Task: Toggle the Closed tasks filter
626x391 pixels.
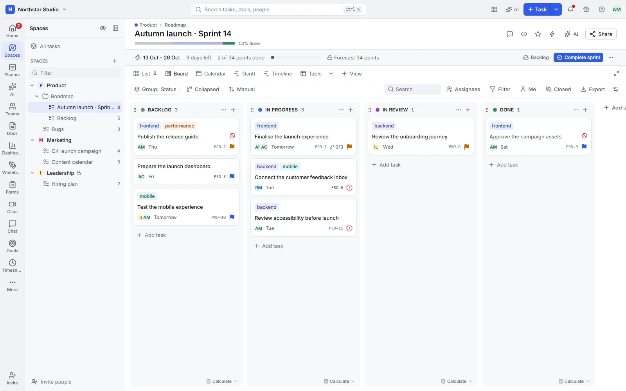Action: point(558,89)
